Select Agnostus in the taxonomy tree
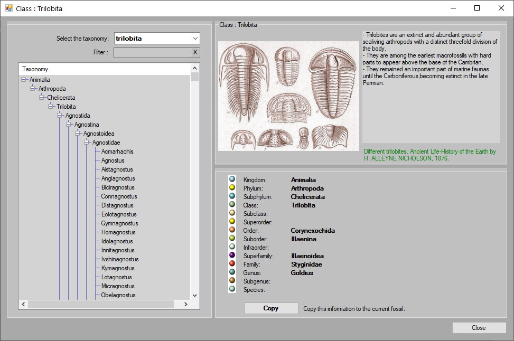 pyautogui.click(x=113, y=160)
